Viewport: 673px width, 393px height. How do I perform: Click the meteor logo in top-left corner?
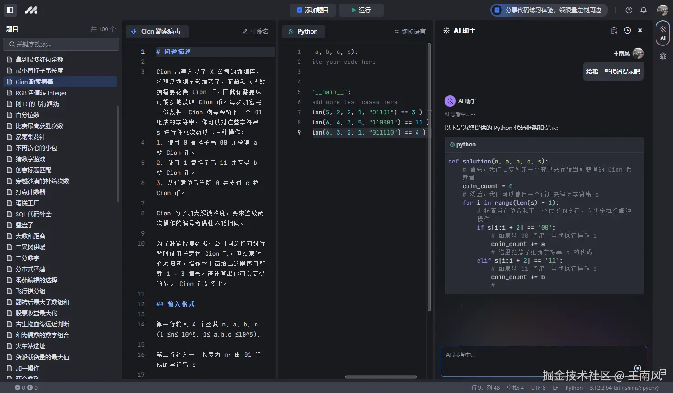point(31,10)
